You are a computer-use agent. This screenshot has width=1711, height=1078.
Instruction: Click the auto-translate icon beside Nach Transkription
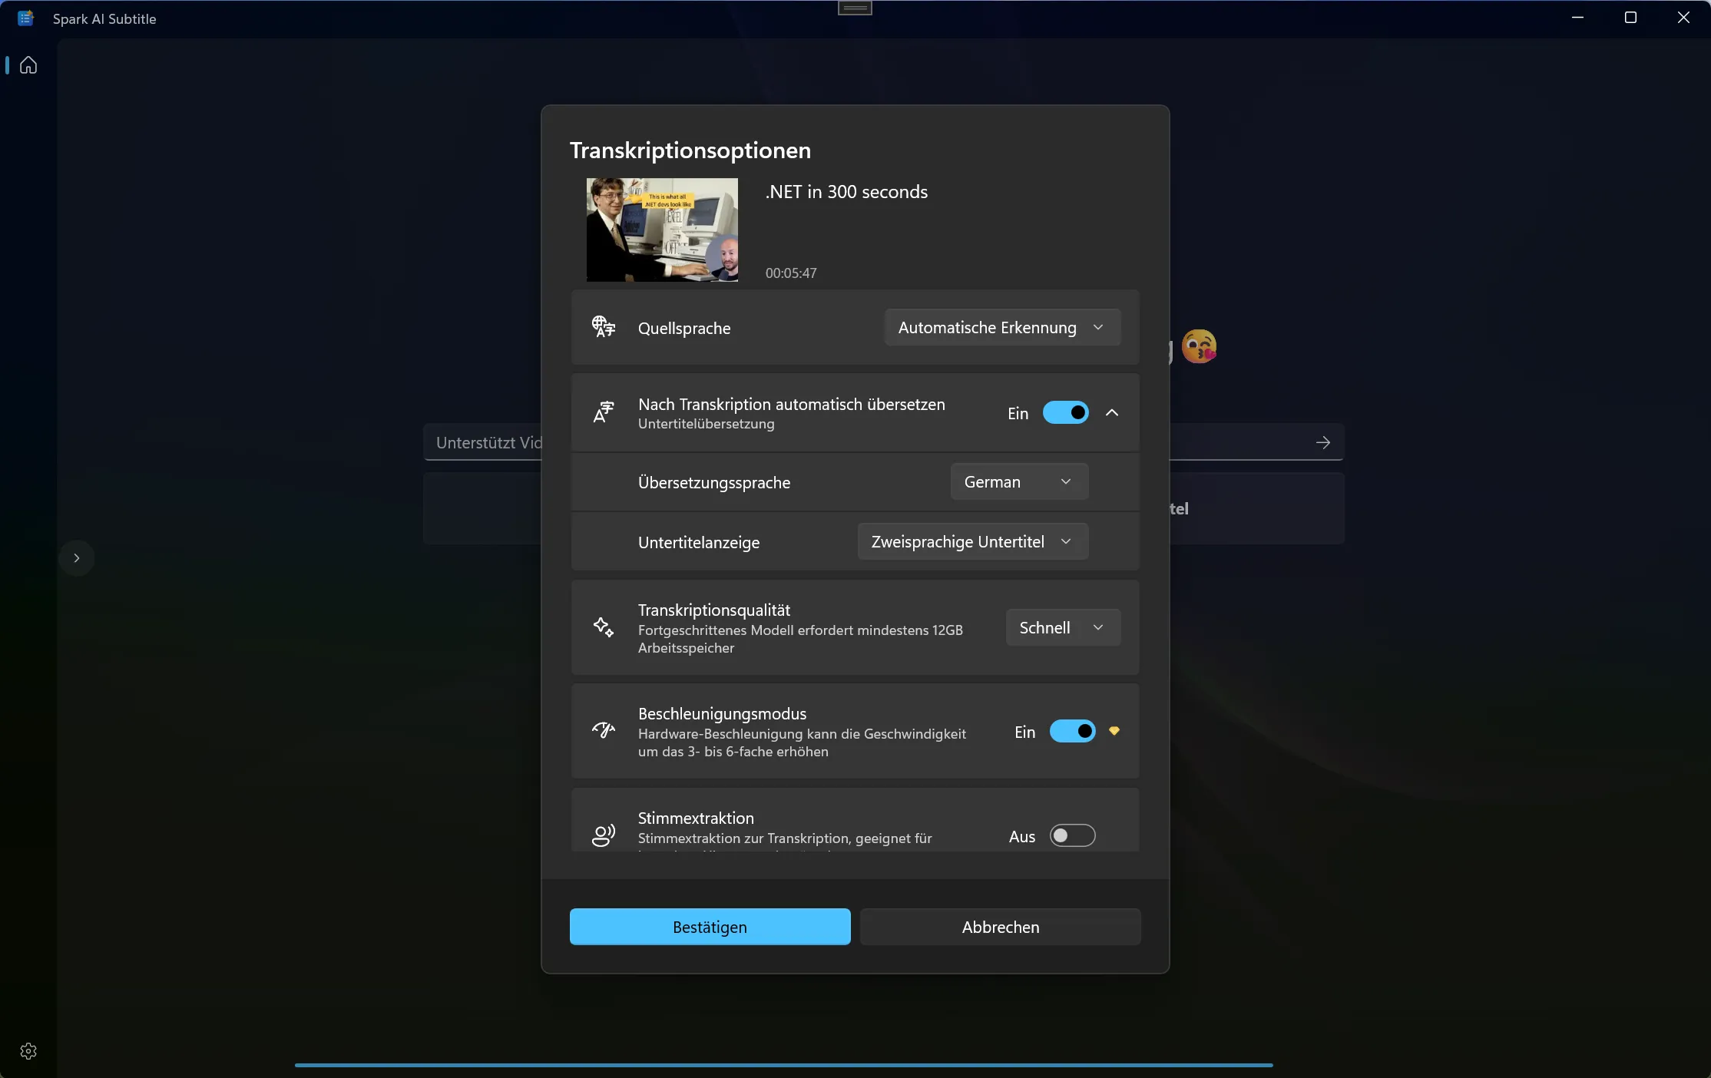point(604,412)
